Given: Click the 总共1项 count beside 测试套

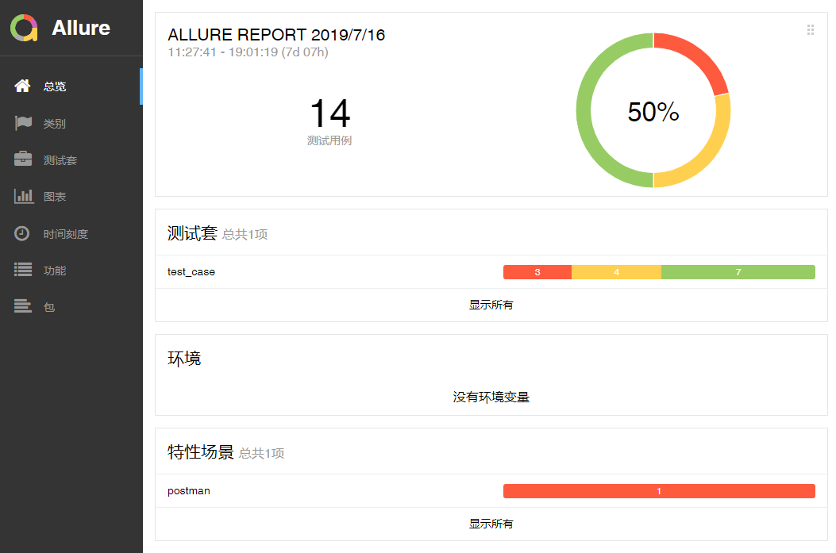Looking at the screenshot, I should tap(245, 234).
